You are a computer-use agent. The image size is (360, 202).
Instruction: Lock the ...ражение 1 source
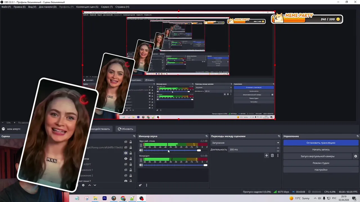tap(130, 170)
